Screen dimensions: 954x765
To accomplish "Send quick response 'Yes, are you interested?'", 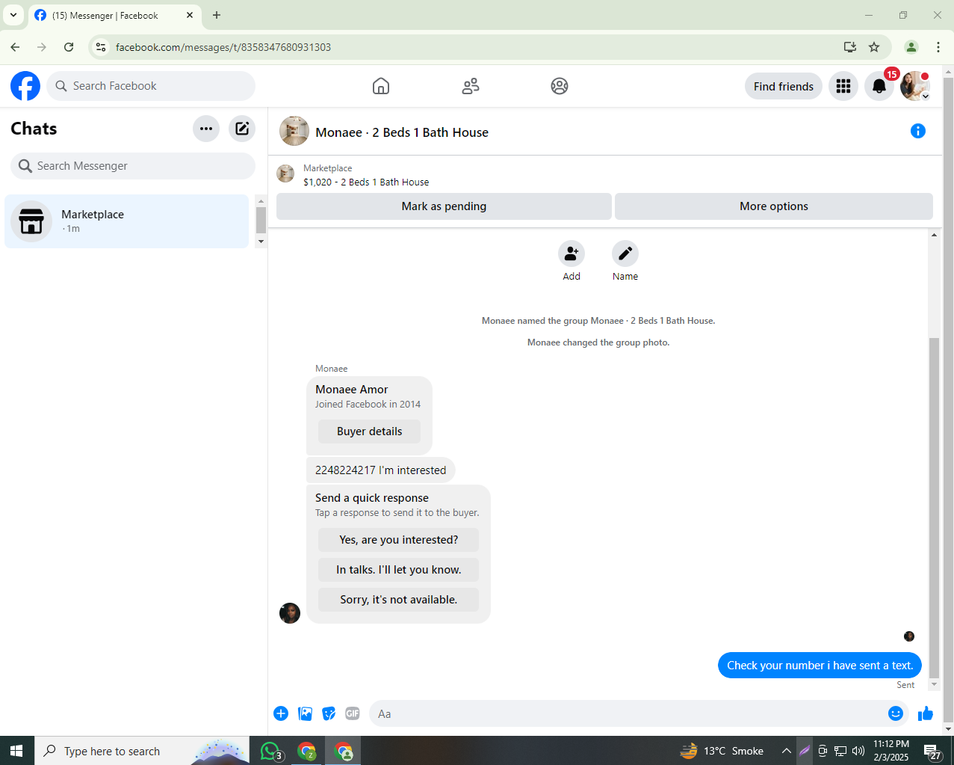I will (398, 540).
